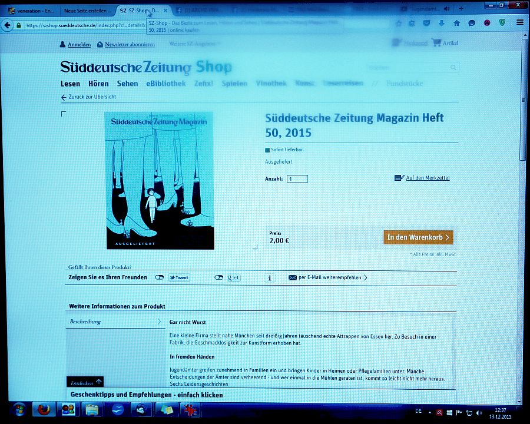Click the bookmark star icon
This screenshot has height=424, width=530.
pos(399,24)
